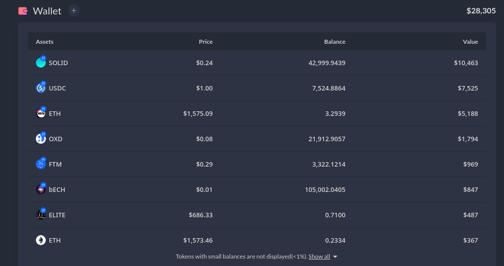Select the FTM asset name

tap(55, 164)
